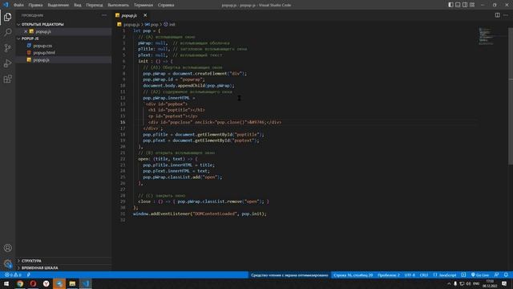
Task: Click the line and column status indicator
Action: click(353, 275)
